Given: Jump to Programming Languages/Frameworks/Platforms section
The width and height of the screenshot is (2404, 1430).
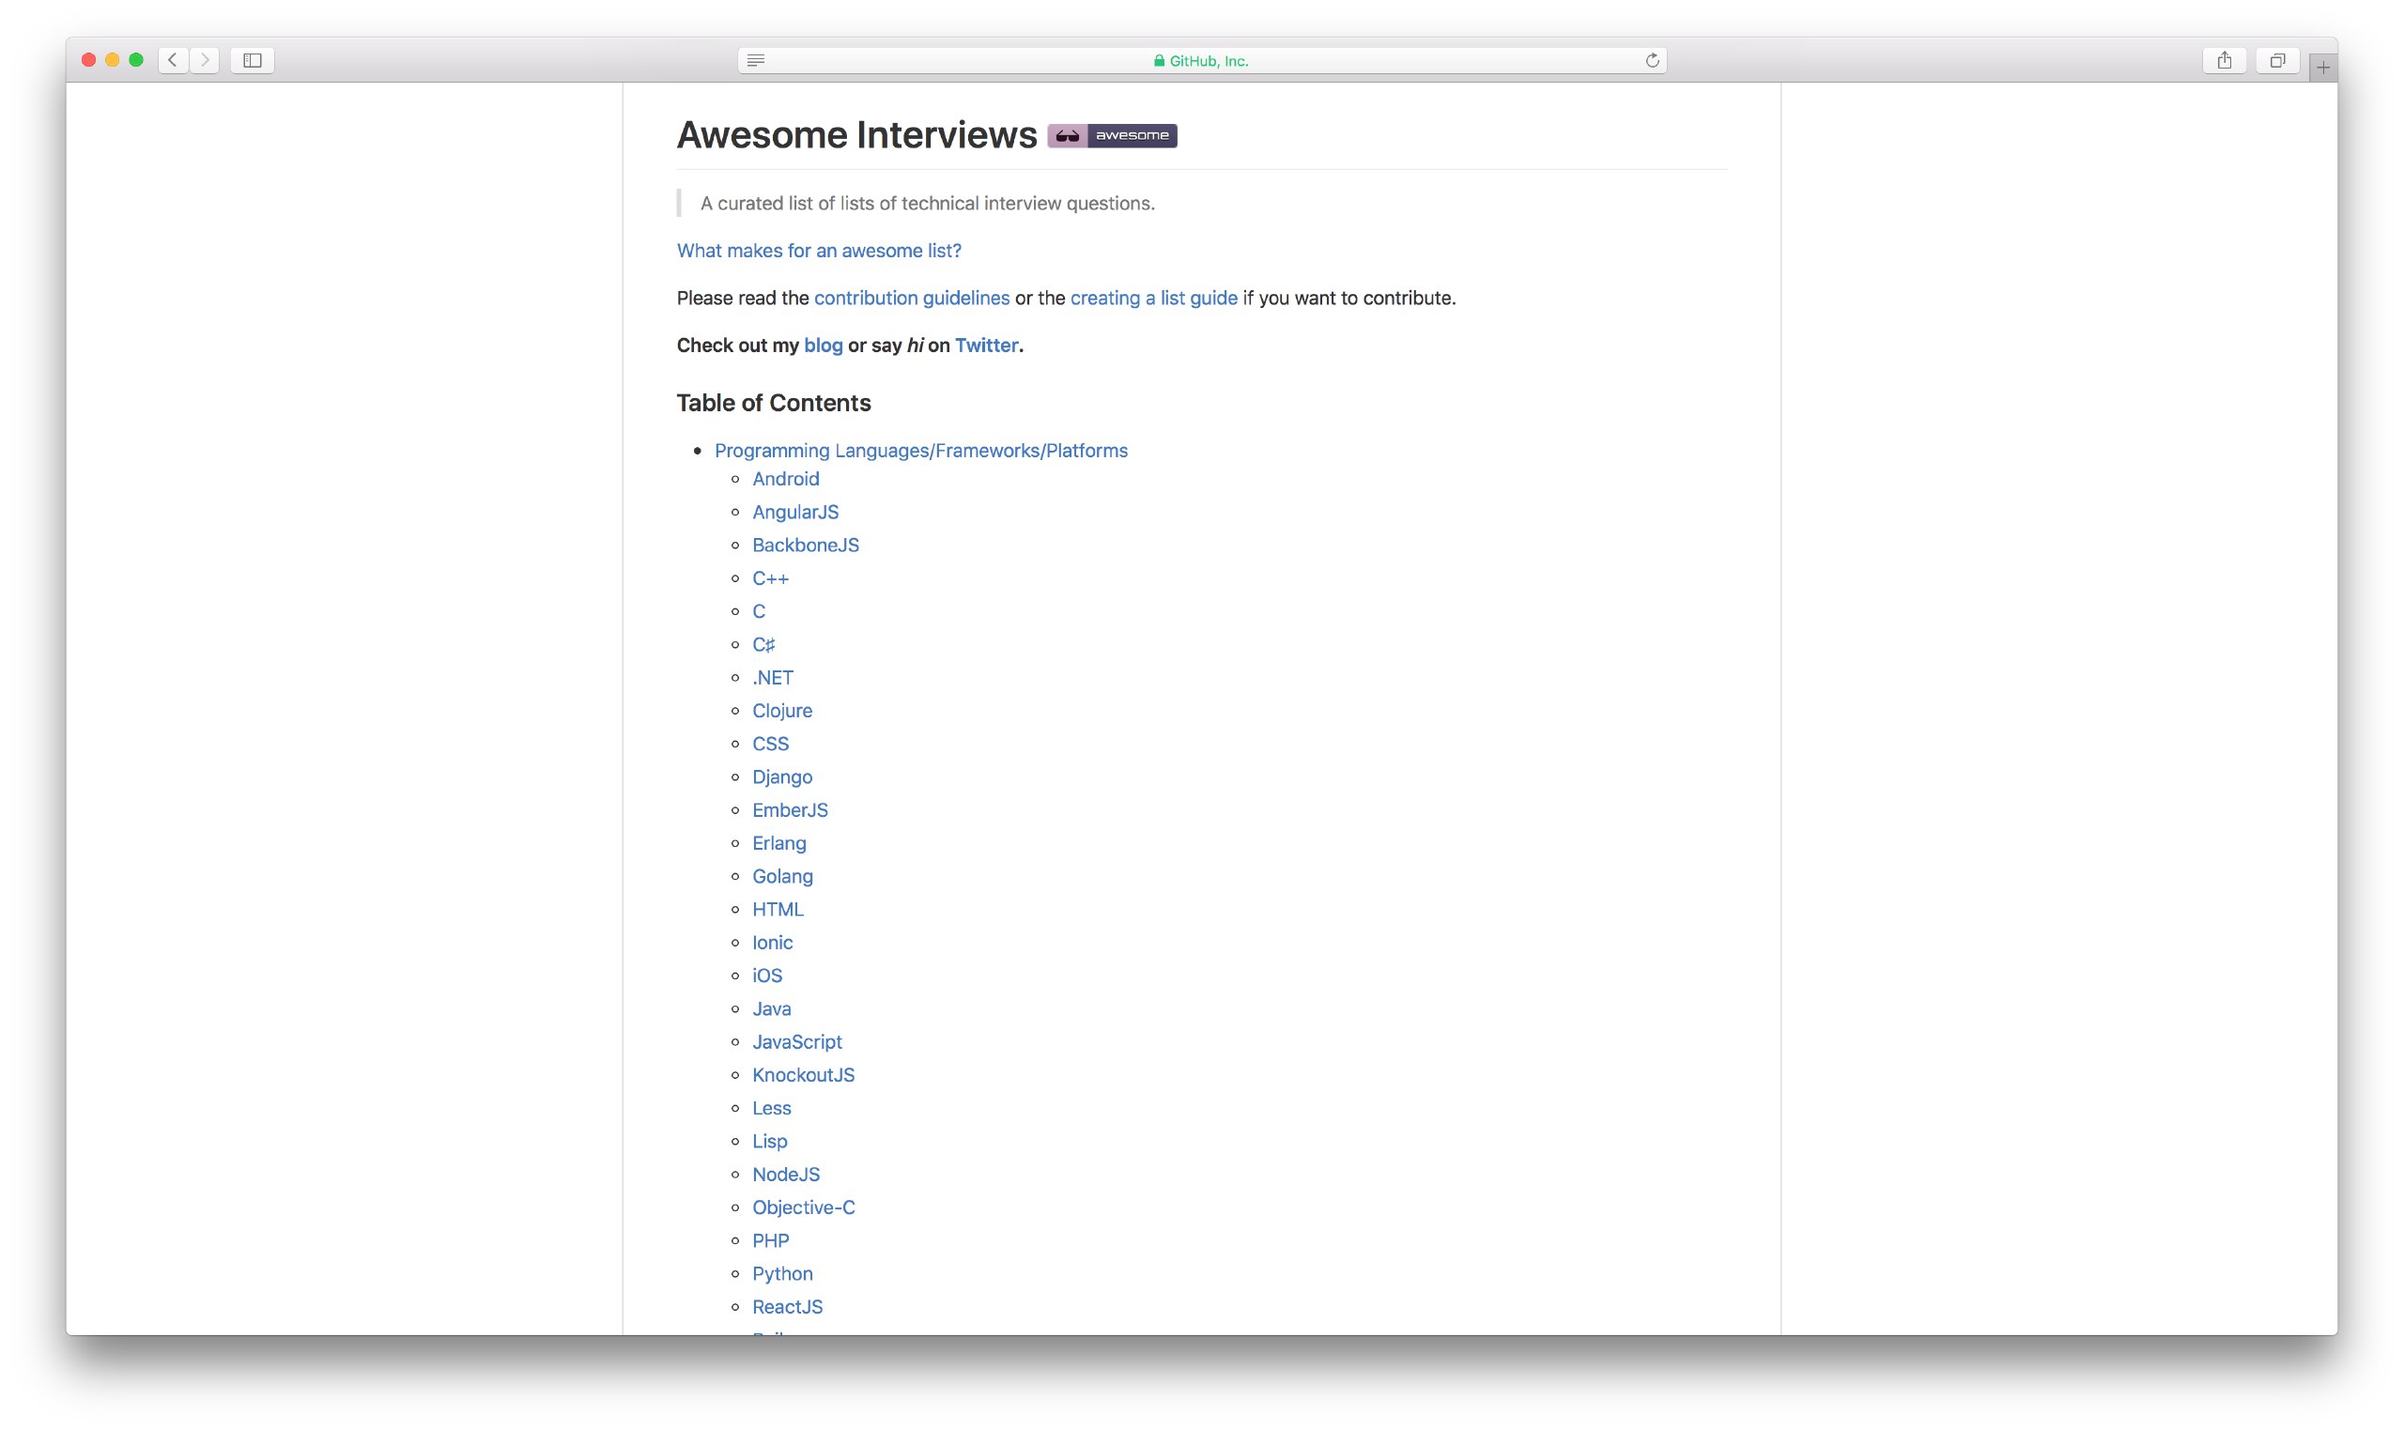Looking at the screenshot, I should click(921, 450).
